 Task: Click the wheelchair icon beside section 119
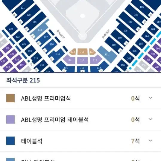(26, 29)
